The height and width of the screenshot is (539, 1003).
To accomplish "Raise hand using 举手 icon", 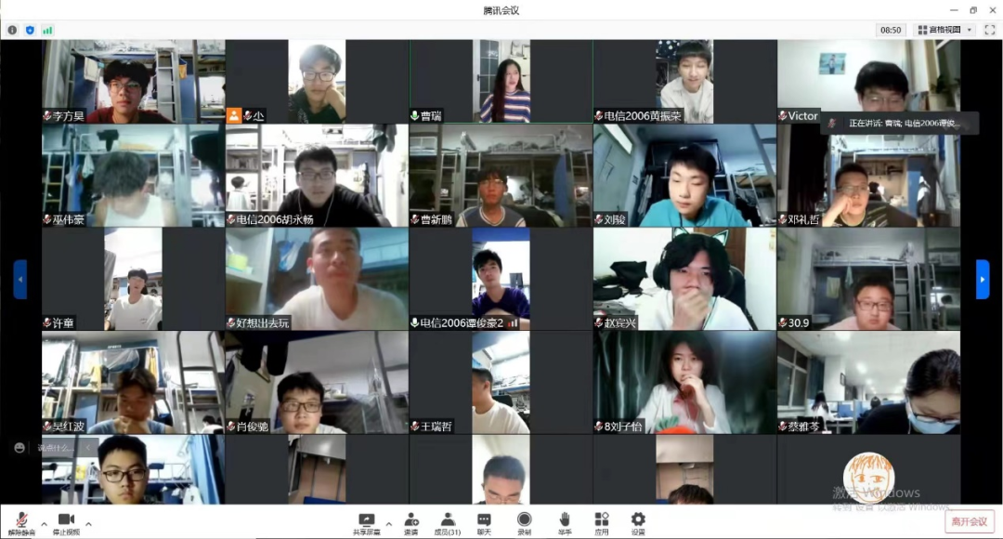I will coord(565,523).
